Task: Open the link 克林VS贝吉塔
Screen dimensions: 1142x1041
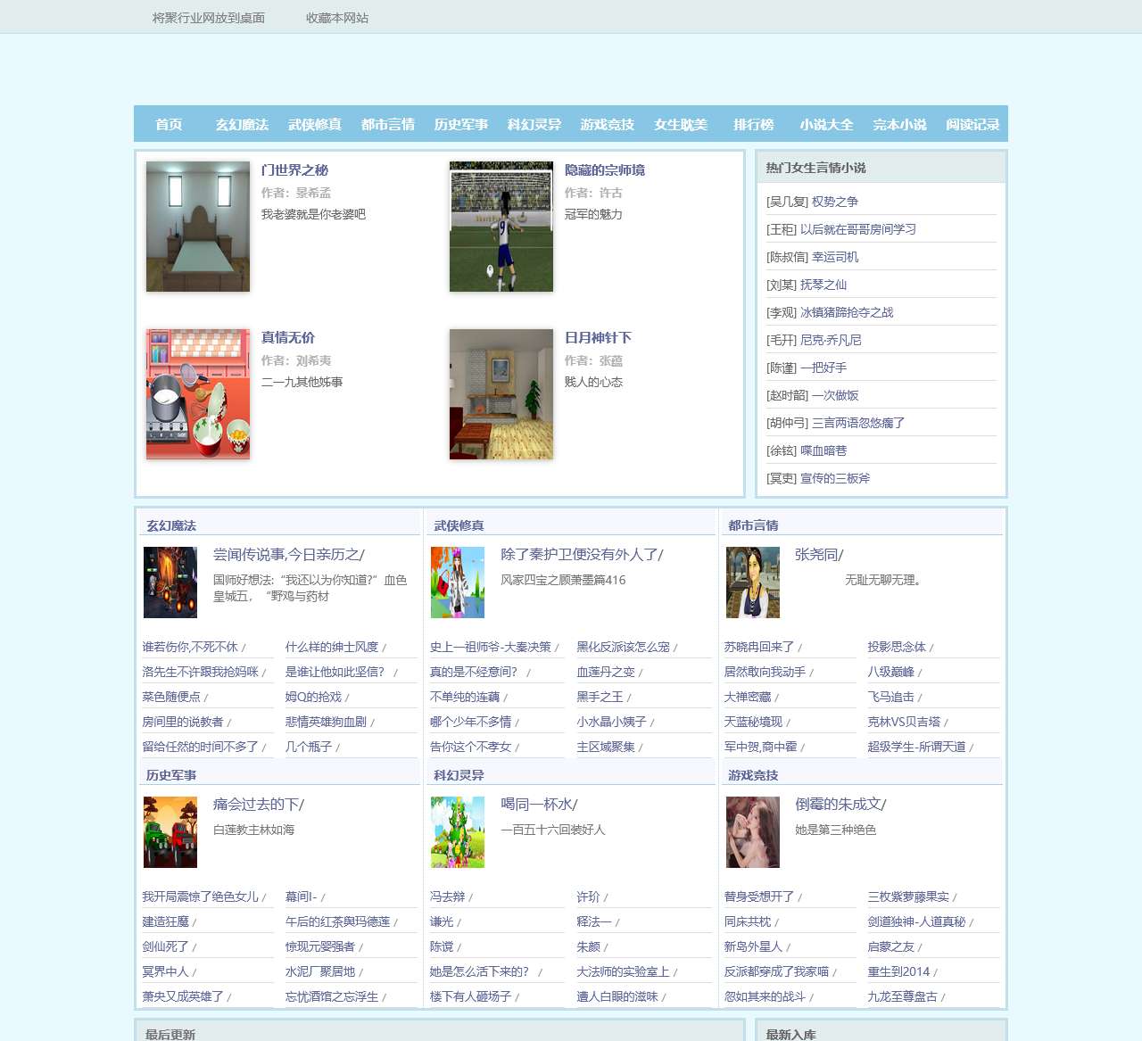Action: (x=904, y=722)
